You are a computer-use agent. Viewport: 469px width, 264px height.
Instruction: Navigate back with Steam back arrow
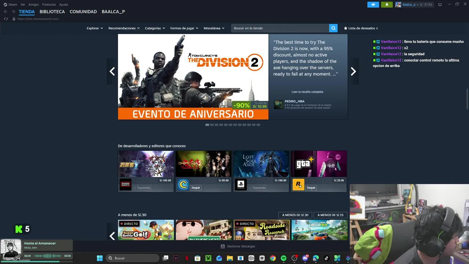5,12
